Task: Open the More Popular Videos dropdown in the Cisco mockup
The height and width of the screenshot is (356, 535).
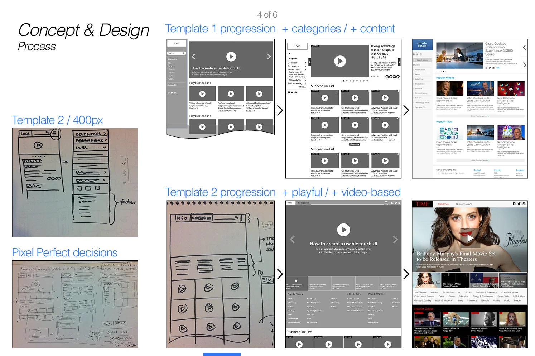Action: pyautogui.click(x=480, y=116)
